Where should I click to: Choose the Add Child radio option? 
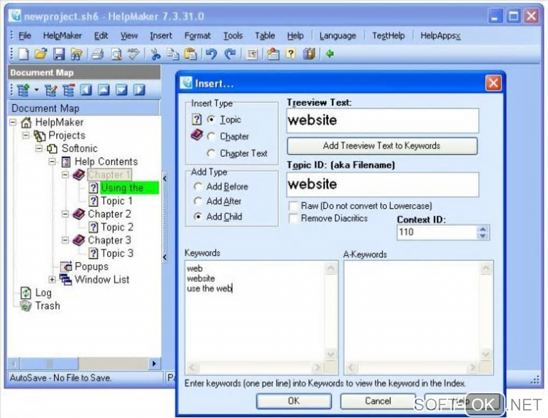tap(198, 217)
